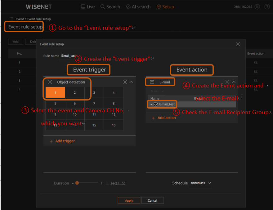Open the Schedule1 dropdown
Viewport: 273px width, 210px height.
click(x=200, y=183)
